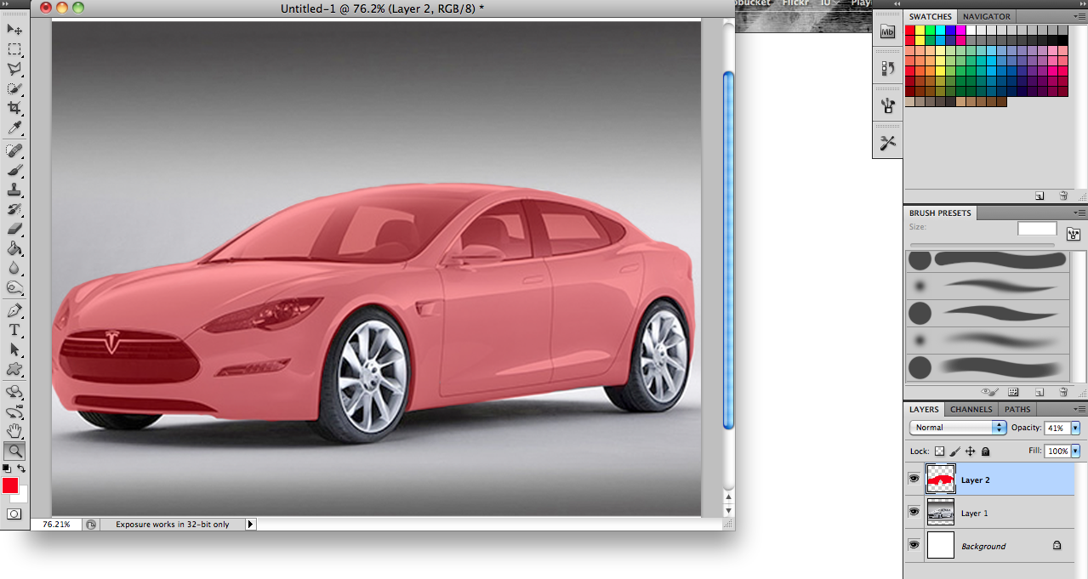
Task: Open the Opacity slider dropdown arrow
Action: click(x=1075, y=428)
